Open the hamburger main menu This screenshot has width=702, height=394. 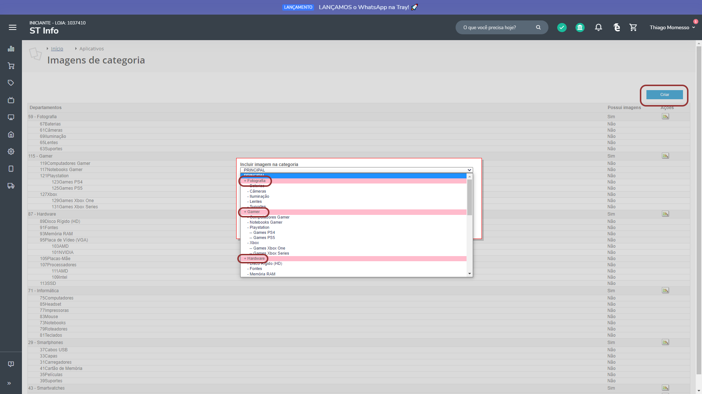click(12, 27)
